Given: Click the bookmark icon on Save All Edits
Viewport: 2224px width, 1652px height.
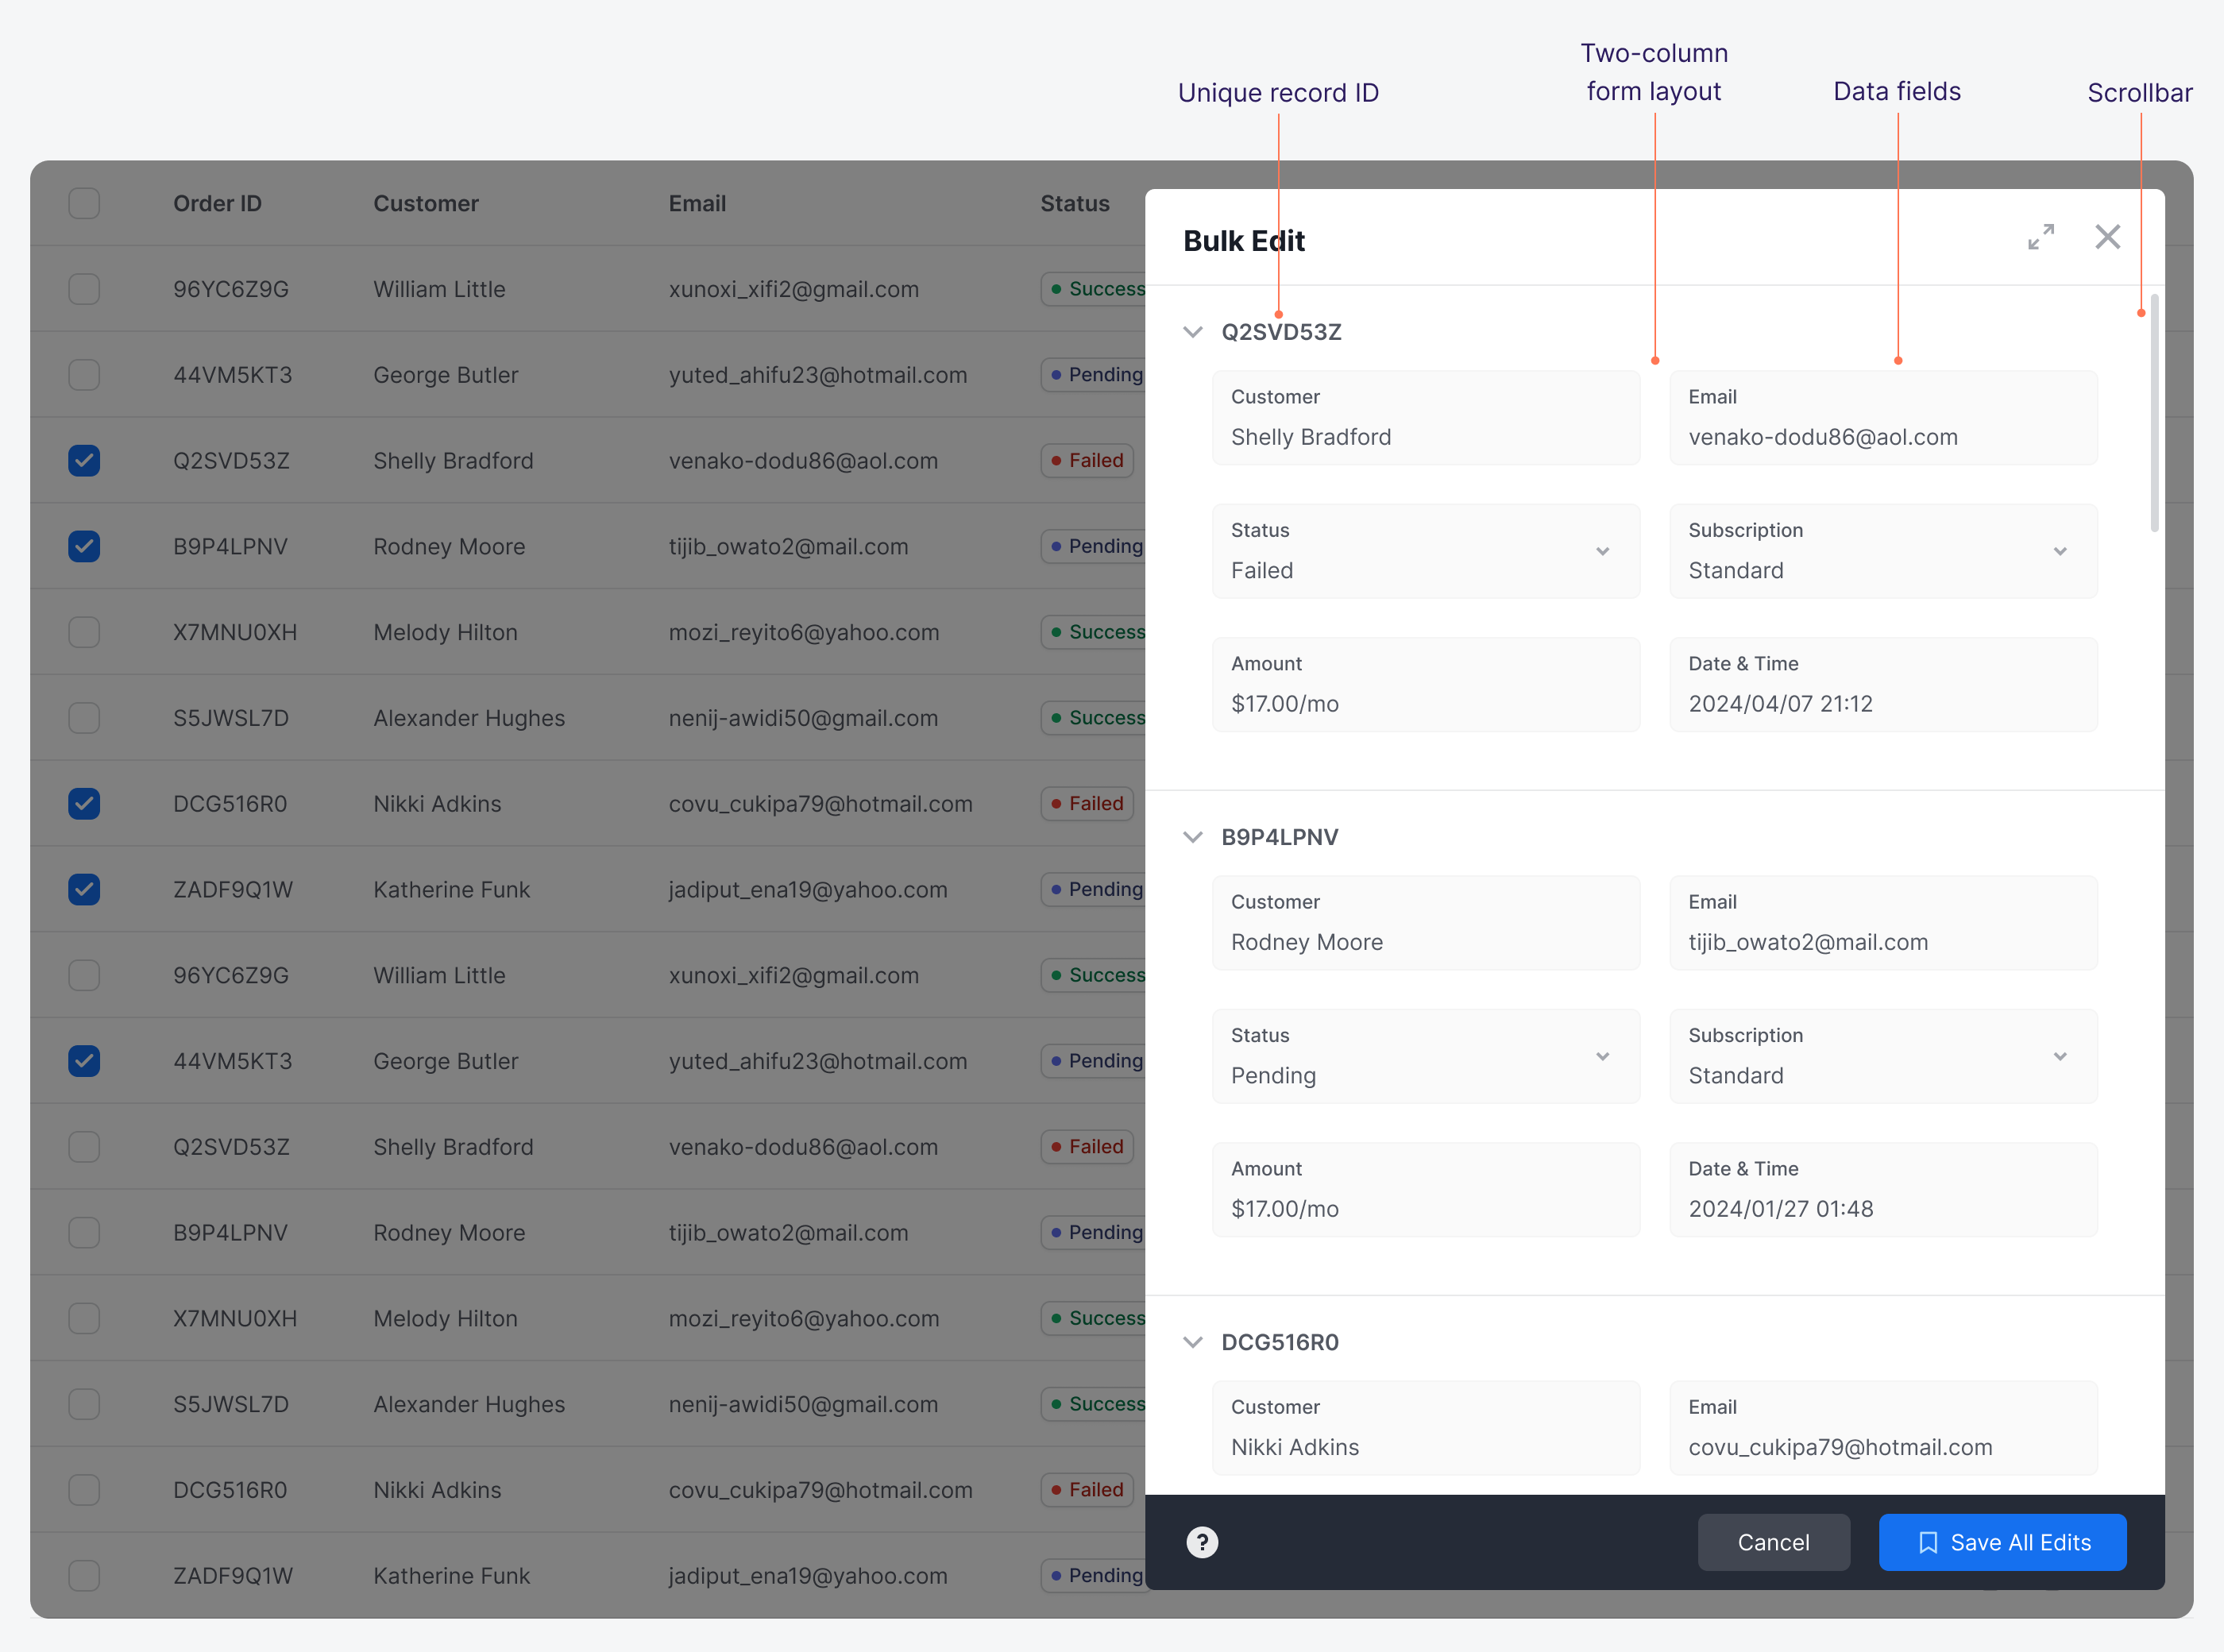Looking at the screenshot, I should tap(1927, 1543).
